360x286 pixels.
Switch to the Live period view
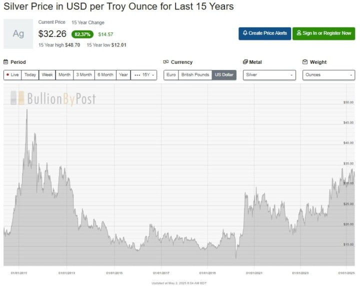(12, 75)
